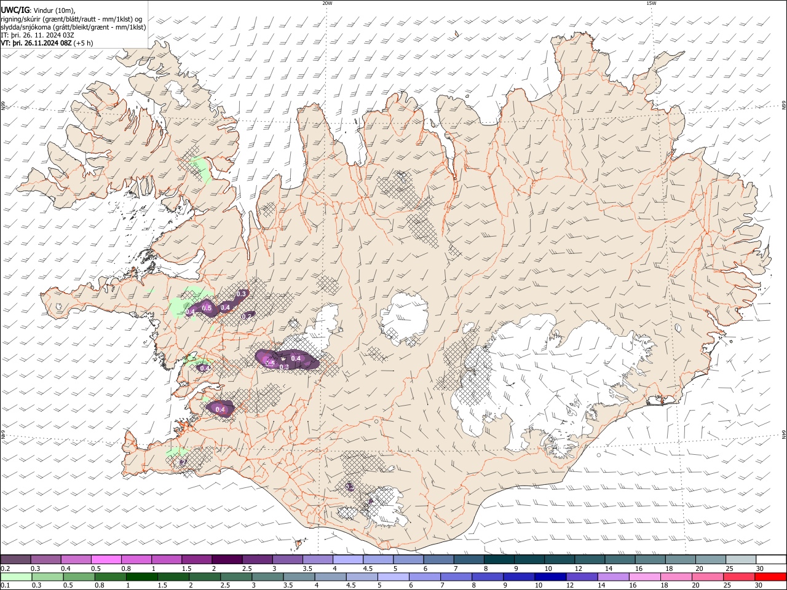
Task: Click upper scale swatch between 0.3 and 0.4
Action: (46, 560)
